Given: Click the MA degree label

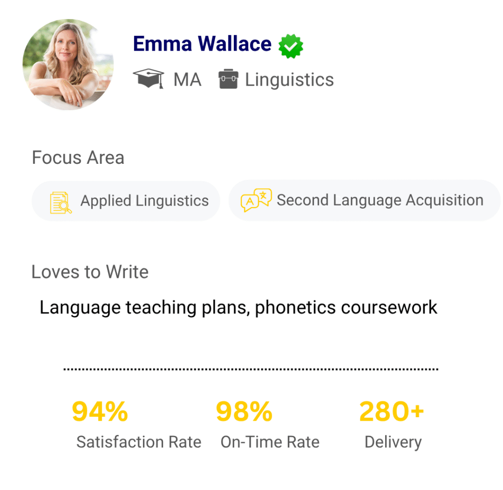Looking at the screenshot, I should (187, 80).
